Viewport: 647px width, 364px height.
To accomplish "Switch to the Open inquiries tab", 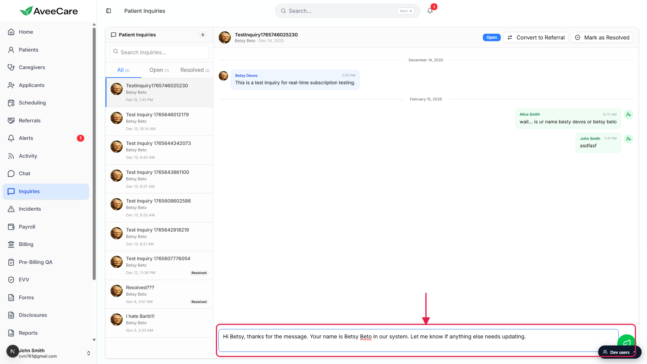I will [x=159, y=70].
